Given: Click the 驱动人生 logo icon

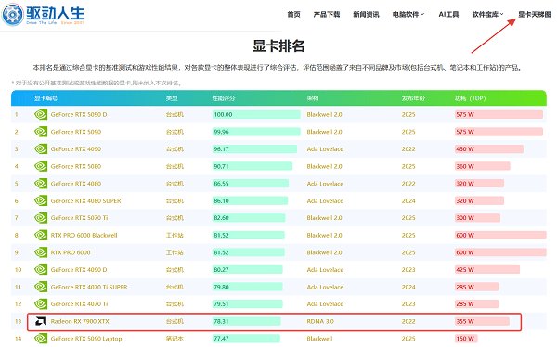Looking at the screenshot, I should (x=12, y=15).
